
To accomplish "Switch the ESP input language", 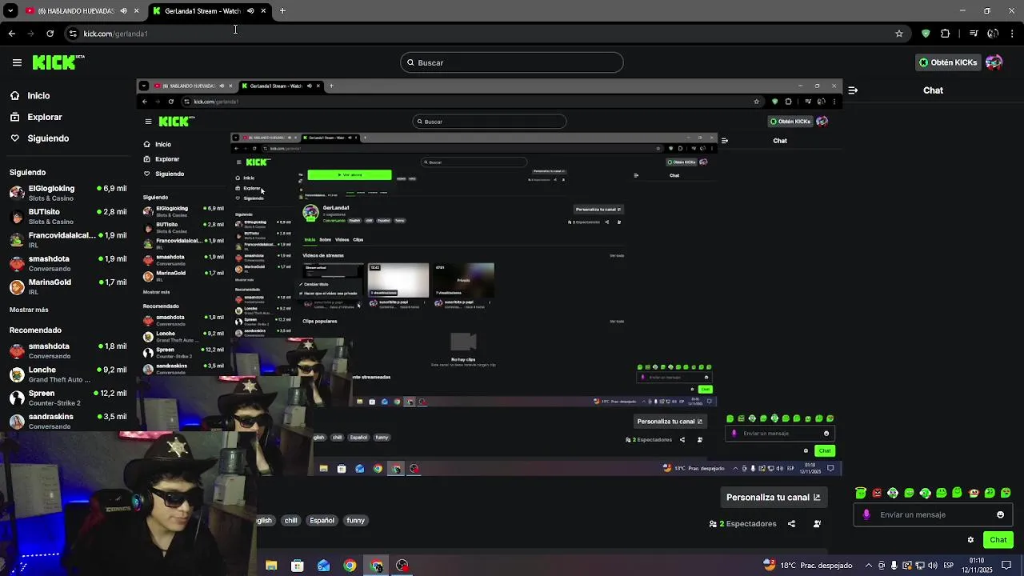I will [x=947, y=565].
